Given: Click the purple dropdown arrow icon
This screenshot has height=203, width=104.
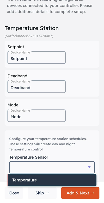Looking at the screenshot, I should [x=89, y=167].
